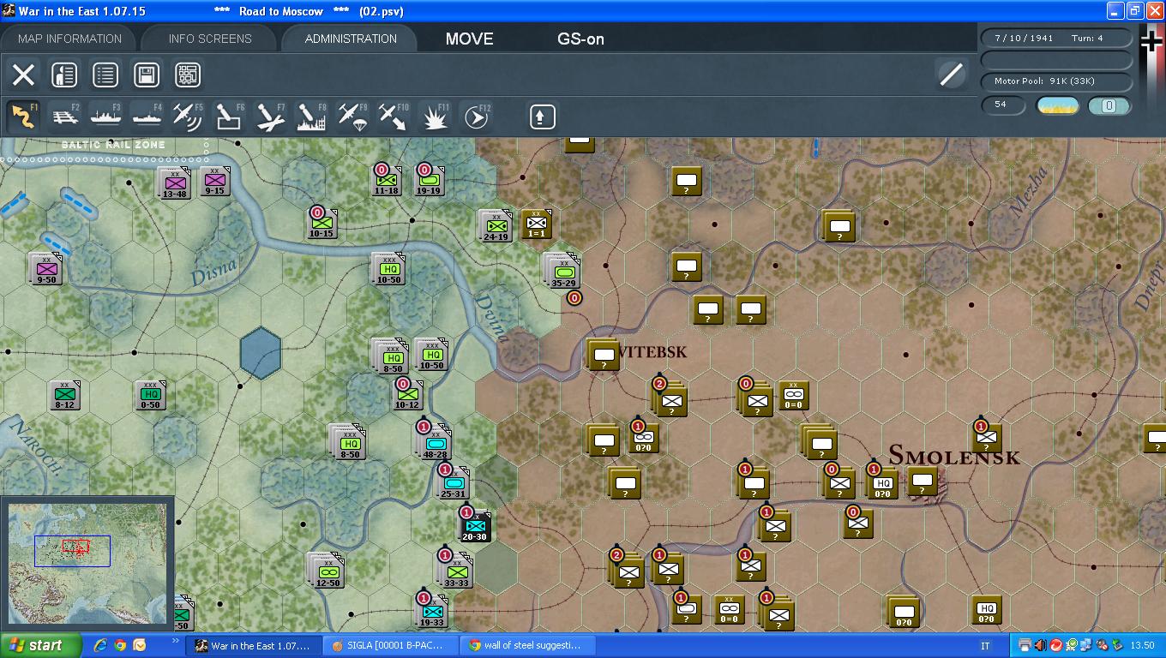Open the brick-wall pattern icon
This screenshot has width=1166, height=658.
coord(188,75)
